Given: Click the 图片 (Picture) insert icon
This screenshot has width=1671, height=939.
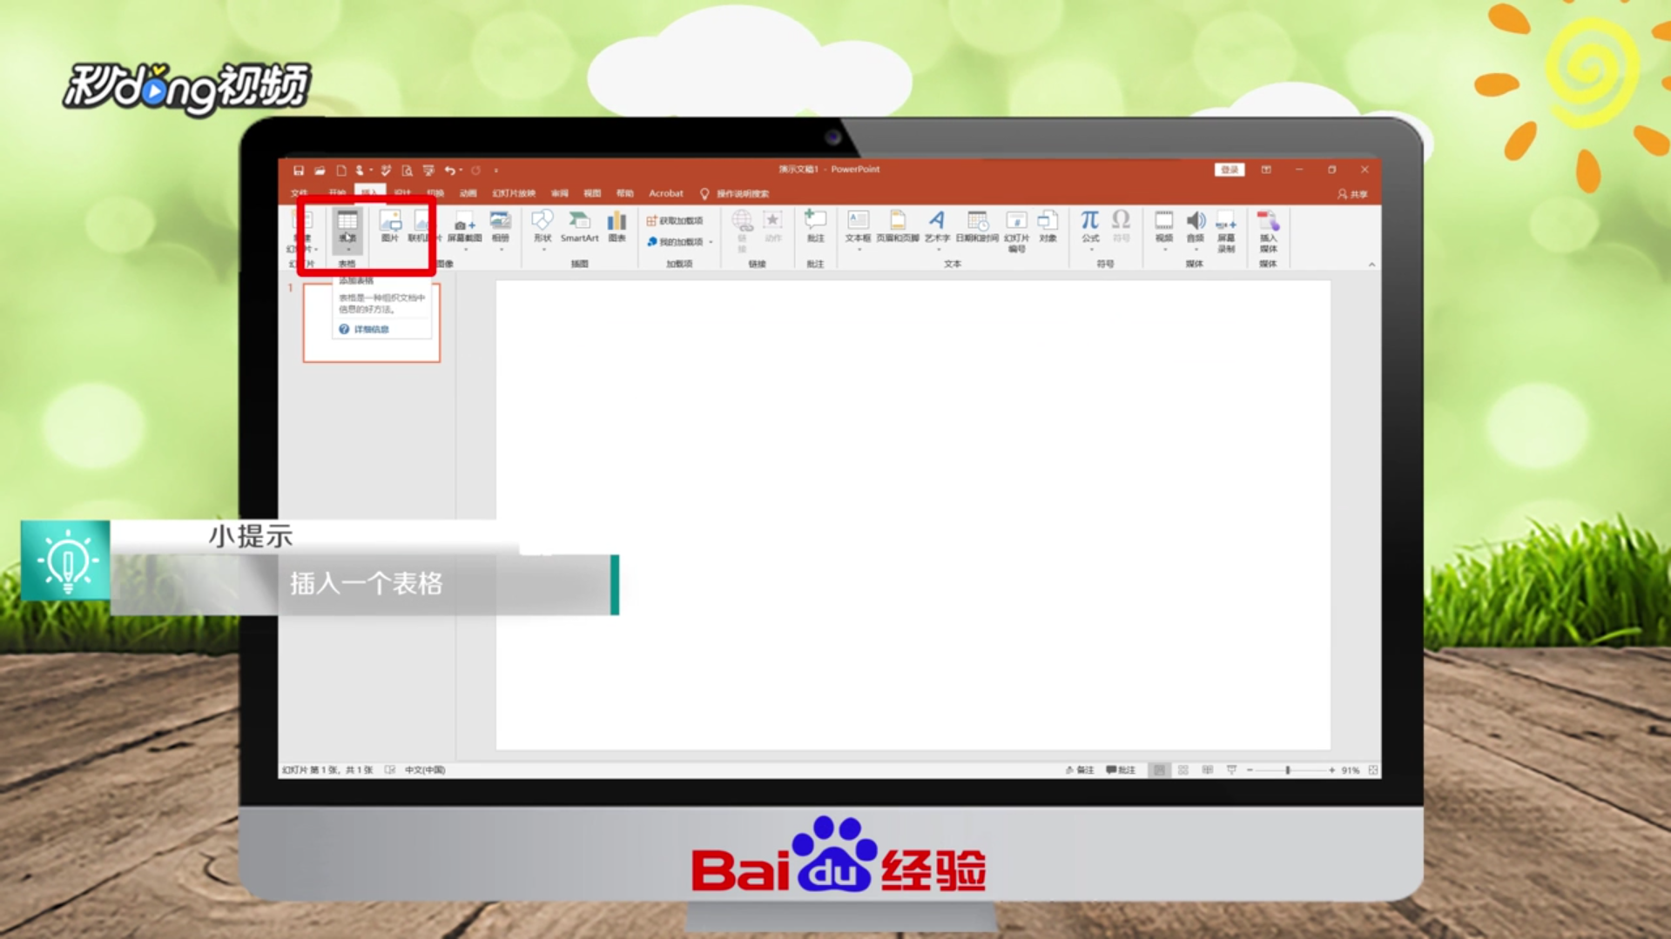Looking at the screenshot, I should pyautogui.click(x=390, y=226).
